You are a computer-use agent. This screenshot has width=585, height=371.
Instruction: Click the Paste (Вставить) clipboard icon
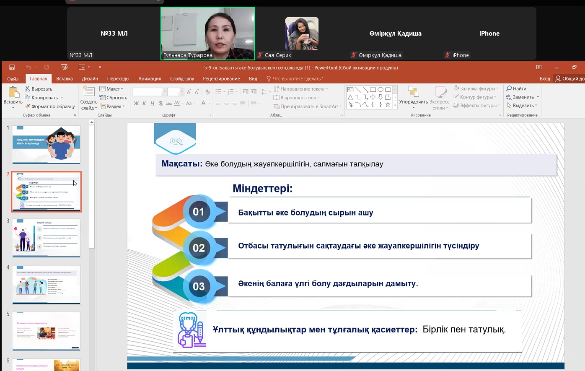[13, 93]
